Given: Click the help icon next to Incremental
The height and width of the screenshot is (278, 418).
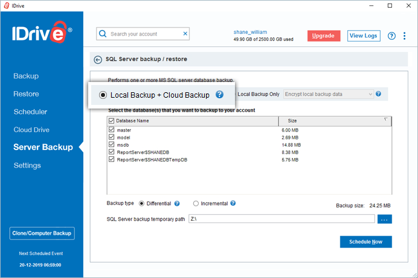Looking at the screenshot, I should coord(233,203).
